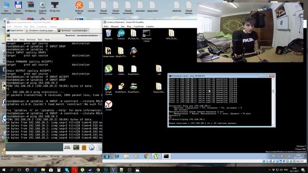Switch to Terminal - vanohaker@debian panel button
Image resolution: width=308 pixels, height=173 pixels.
coord(73,31)
